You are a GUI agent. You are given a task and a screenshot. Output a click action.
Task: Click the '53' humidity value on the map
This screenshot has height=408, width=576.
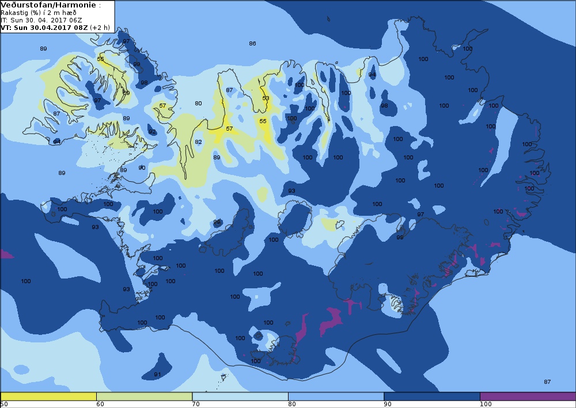pyautogui.click(x=266, y=98)
